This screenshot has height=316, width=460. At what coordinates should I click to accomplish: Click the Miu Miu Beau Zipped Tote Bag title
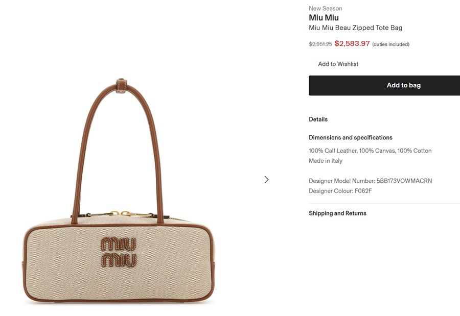pos(355,28)
